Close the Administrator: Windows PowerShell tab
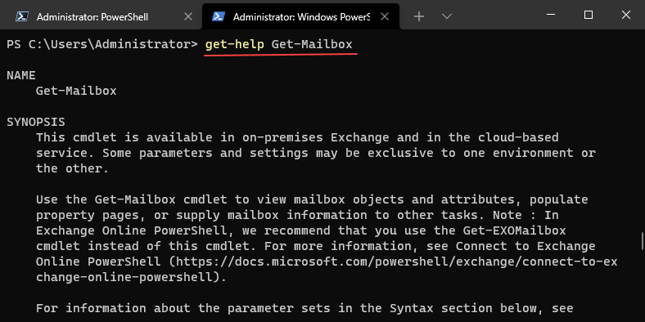The image size is (645, 322). (385, 16)
